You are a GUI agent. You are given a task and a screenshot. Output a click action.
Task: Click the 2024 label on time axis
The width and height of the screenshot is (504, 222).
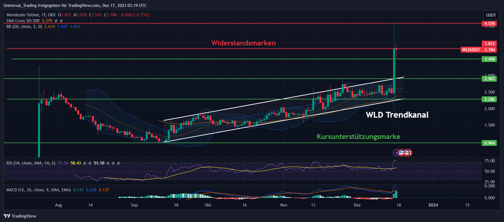coord(433,205)
